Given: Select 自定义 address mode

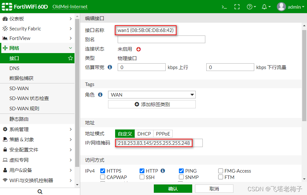Looking at the screenshot, I should pyautogui.click(x=125, y=134).
